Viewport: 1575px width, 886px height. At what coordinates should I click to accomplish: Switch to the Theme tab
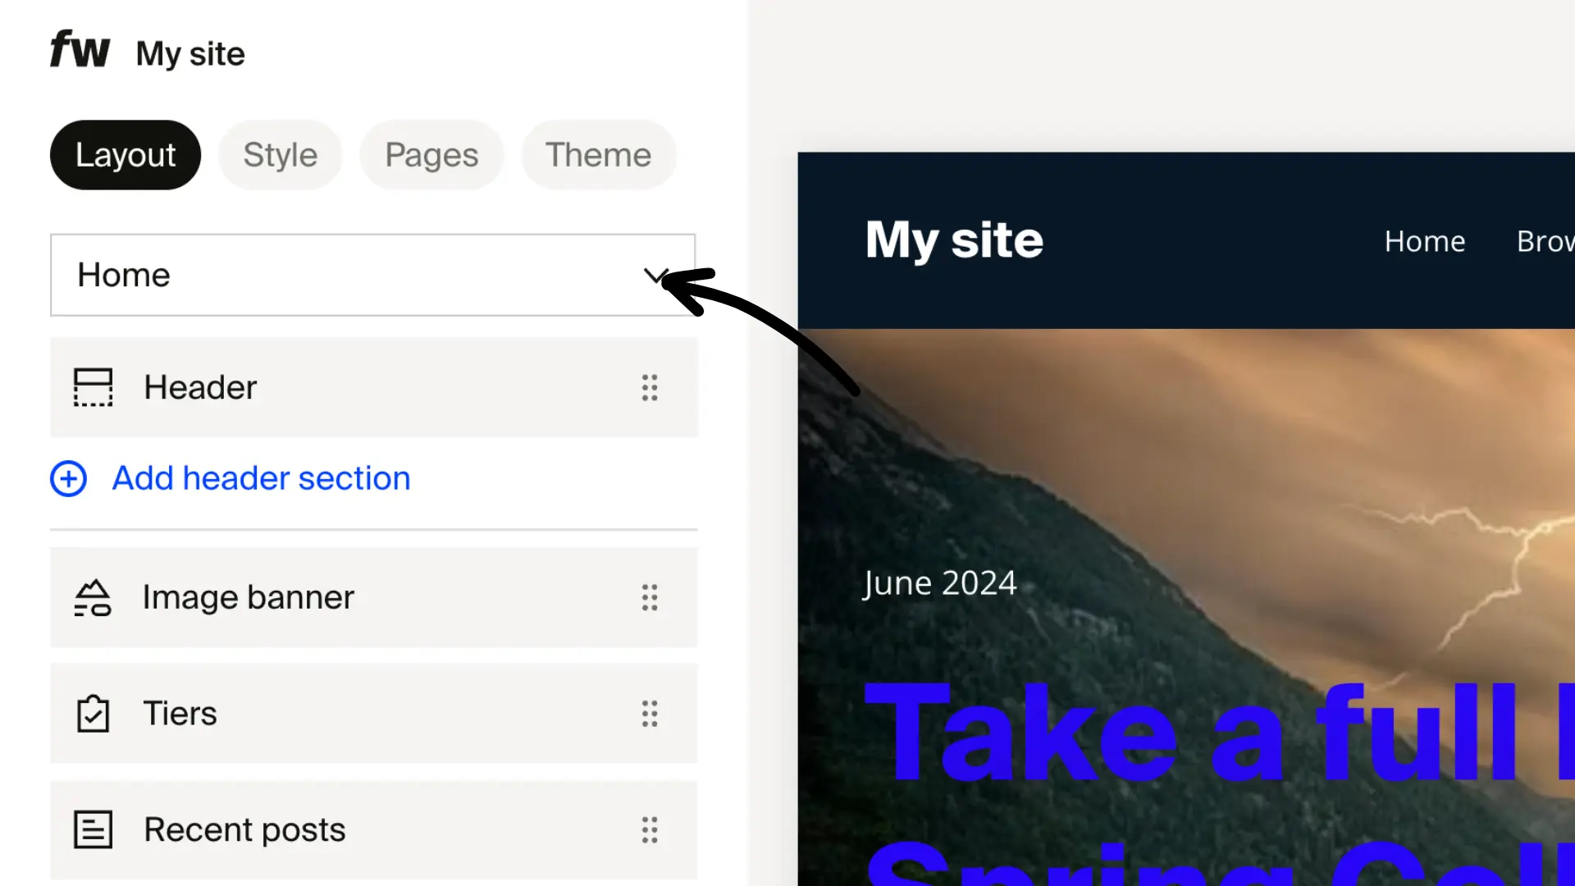(x=598, y=154)
